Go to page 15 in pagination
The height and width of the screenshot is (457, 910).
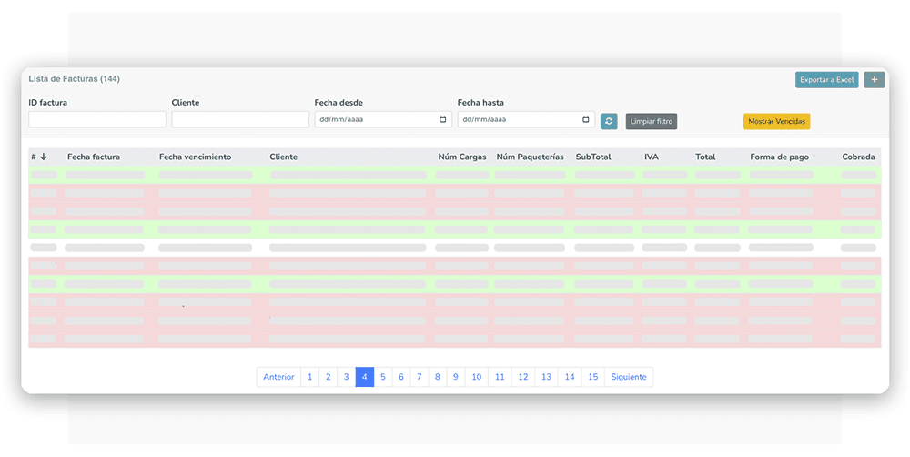tap(592, 377)
